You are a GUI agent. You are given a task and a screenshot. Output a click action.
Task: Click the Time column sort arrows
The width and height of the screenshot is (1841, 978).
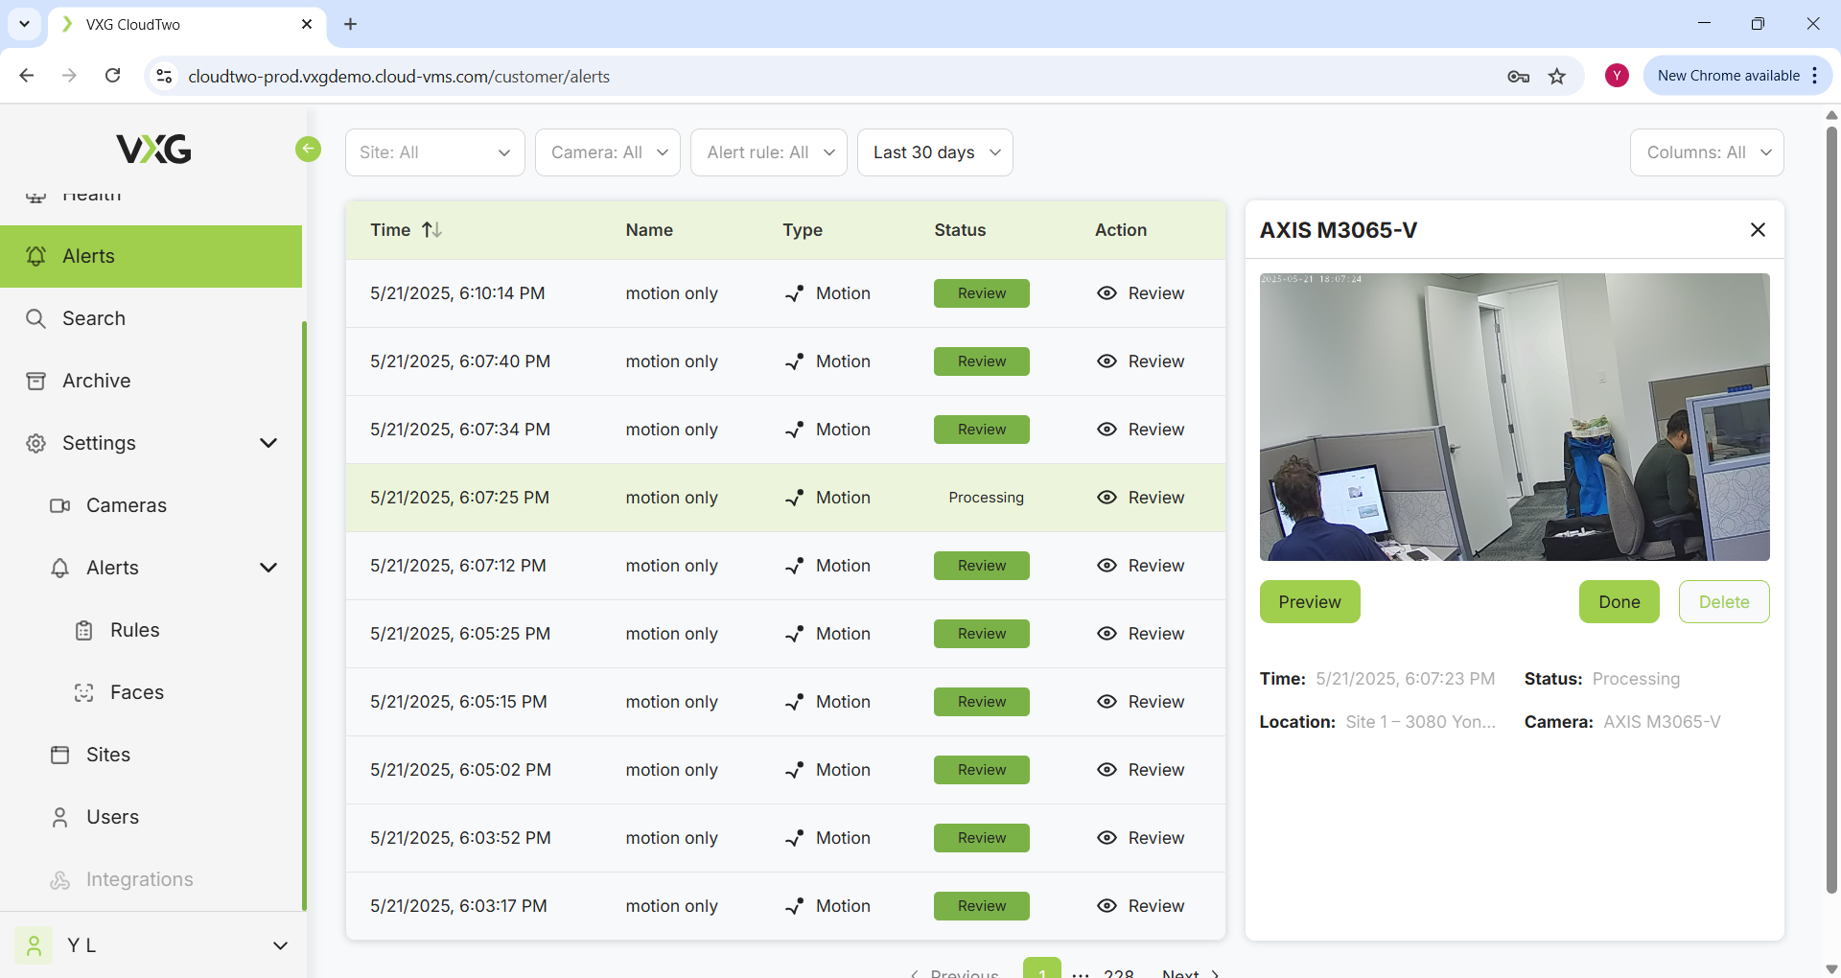coord(432,230)
